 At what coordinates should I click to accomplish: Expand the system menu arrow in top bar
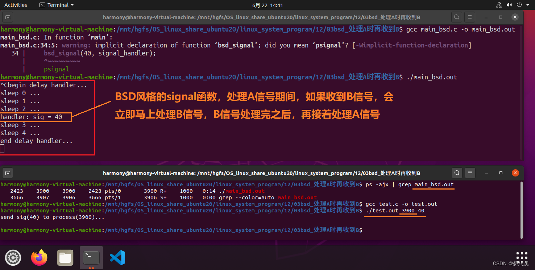click(527, 5)
